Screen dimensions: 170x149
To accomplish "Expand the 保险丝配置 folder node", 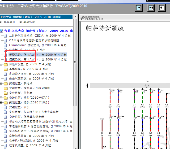I will [2, 64].
